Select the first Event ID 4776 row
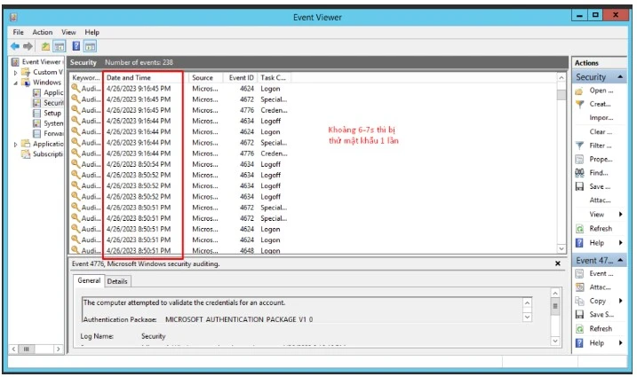 pyautogui.click(x=241, y=110)
